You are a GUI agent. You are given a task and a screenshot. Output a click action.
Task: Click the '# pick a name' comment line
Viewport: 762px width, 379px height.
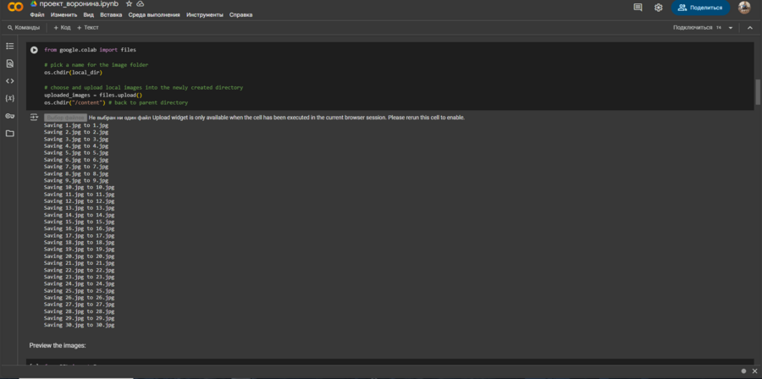[x=97, y=64]
